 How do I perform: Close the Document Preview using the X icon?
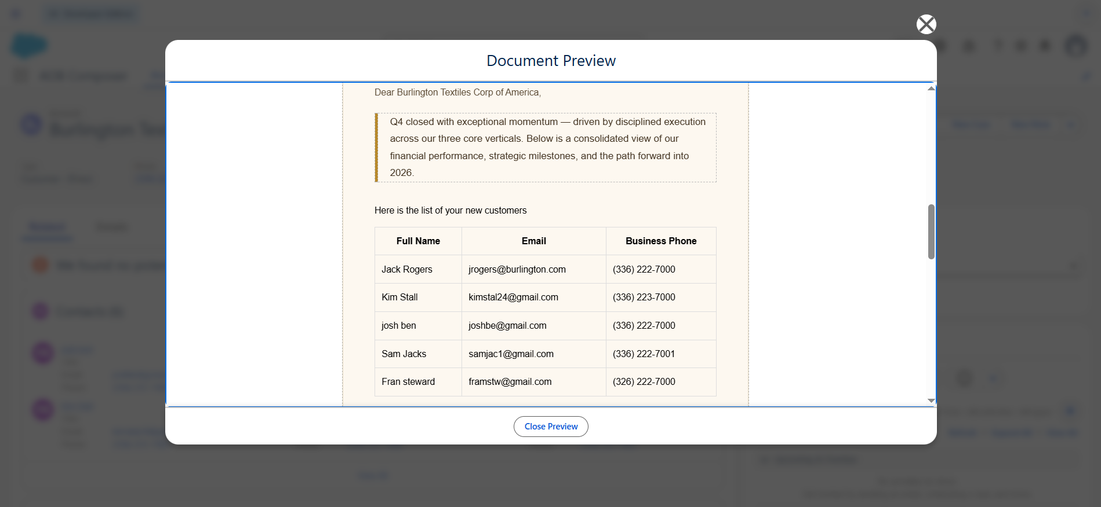[x=926, y=24]
